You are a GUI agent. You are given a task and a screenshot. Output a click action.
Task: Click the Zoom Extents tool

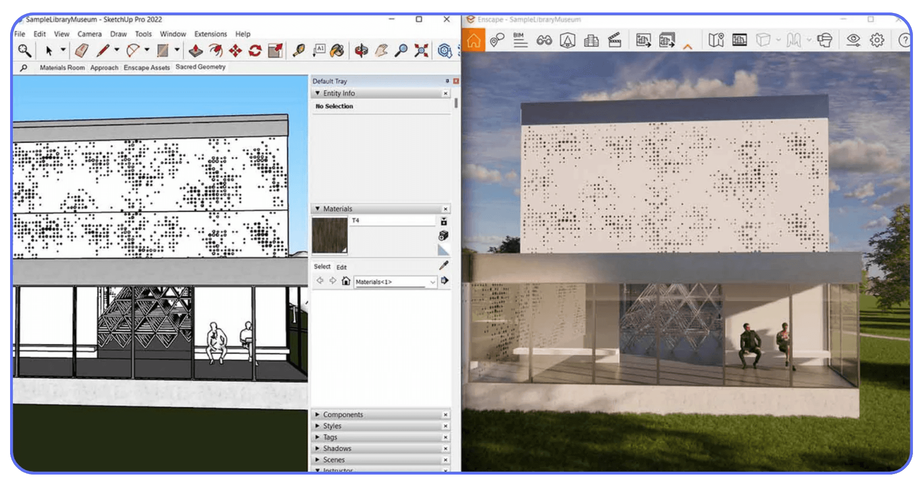(x=421, y=50)
